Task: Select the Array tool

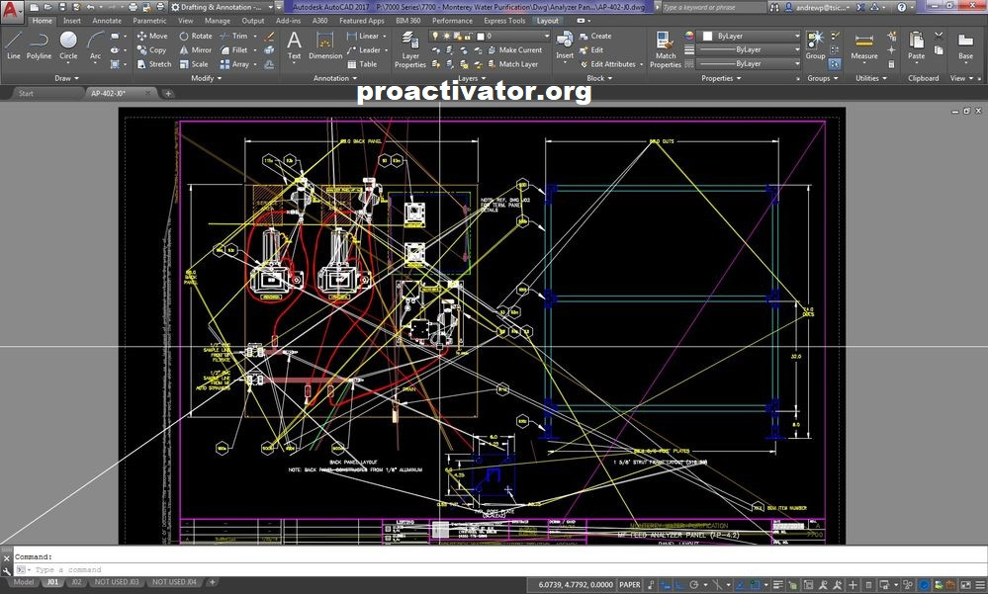Action: point(234,63)
